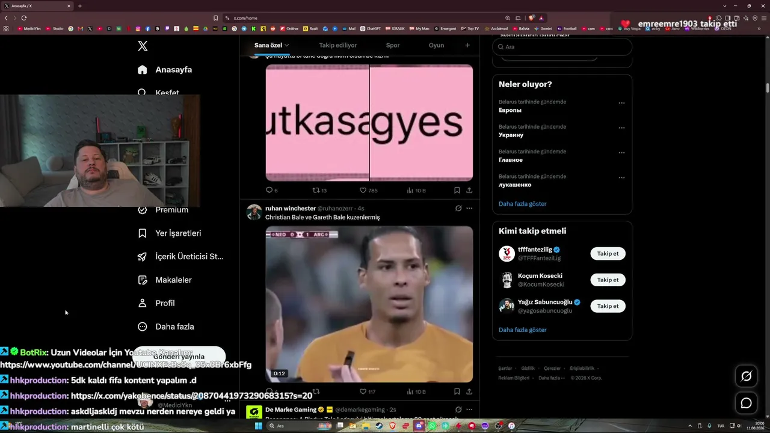Like the video post with 117 likes
Screen dimensions: 770x433
(368, 392)
